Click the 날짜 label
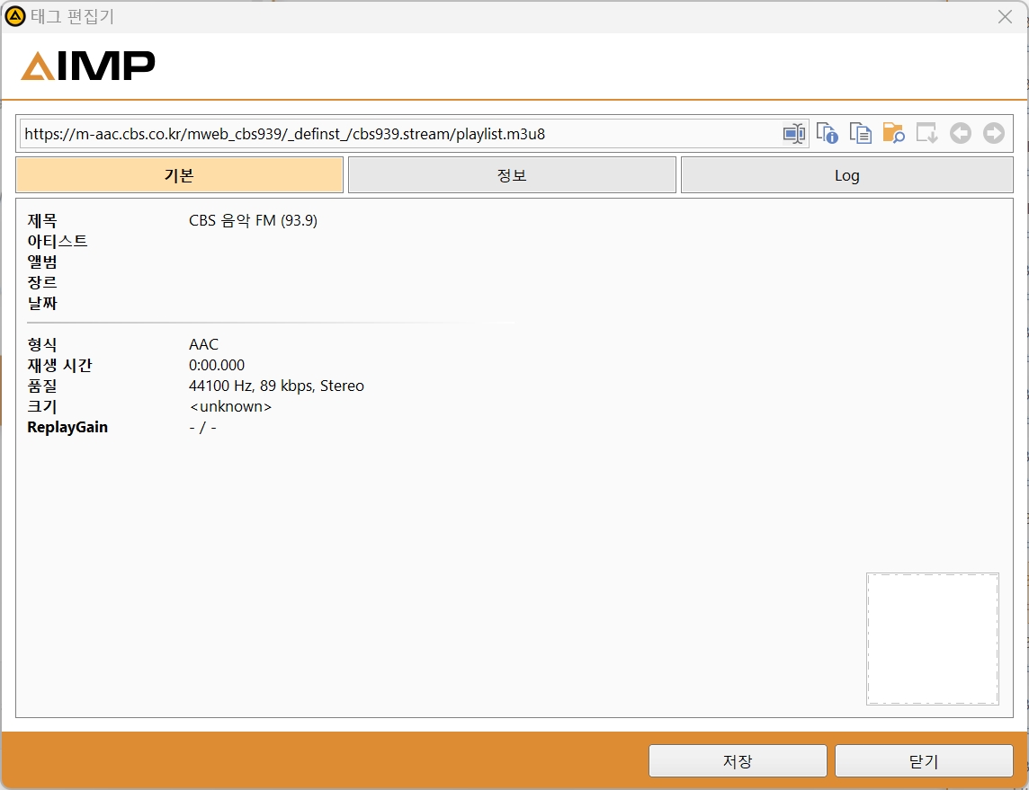Image resolution: width=1029 pixels, height=790 pixels. click(x=42, y=303)
